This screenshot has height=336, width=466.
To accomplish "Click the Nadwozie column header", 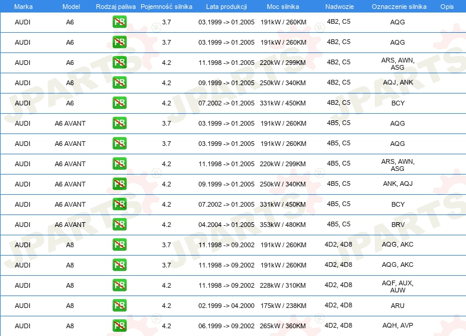I will click(340, 7).
